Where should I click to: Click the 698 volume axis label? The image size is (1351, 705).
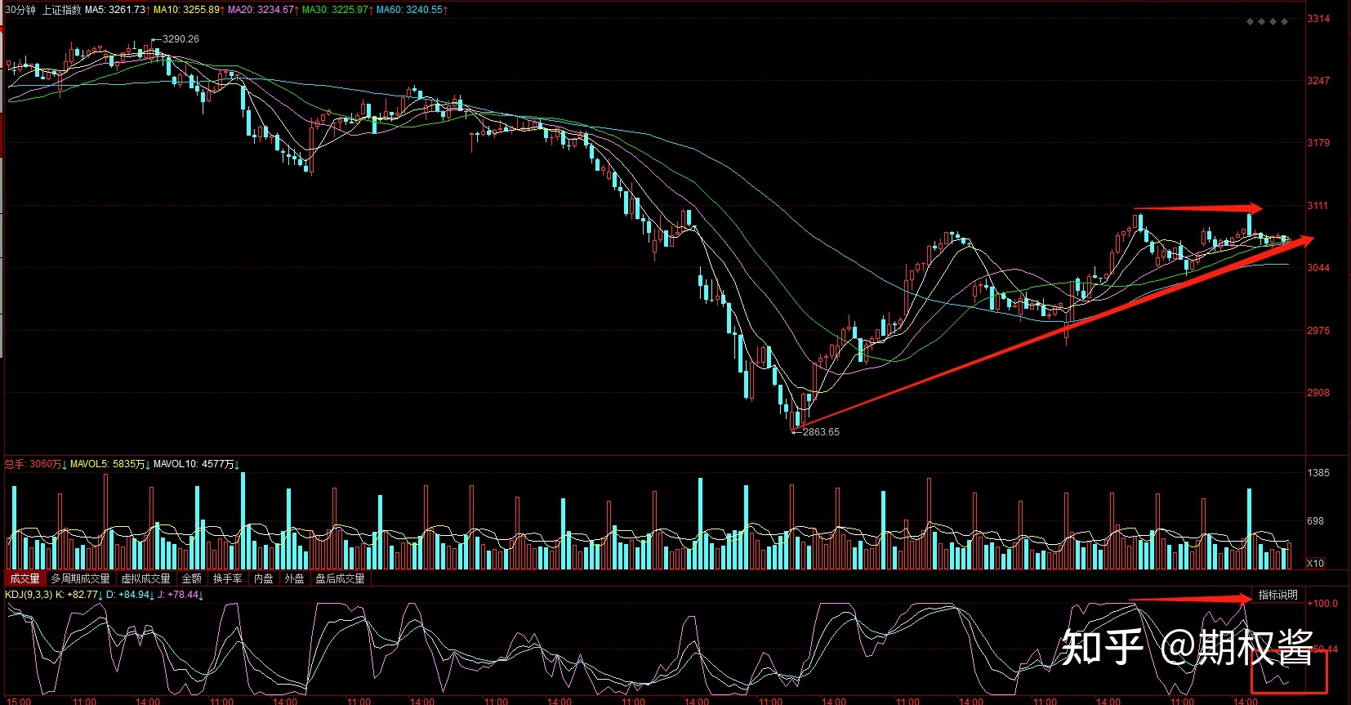[1315, 521]
